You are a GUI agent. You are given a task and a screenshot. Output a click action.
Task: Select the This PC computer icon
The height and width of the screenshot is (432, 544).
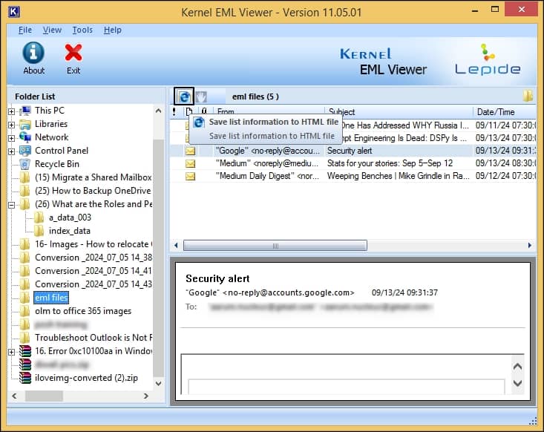click(25, 111)
